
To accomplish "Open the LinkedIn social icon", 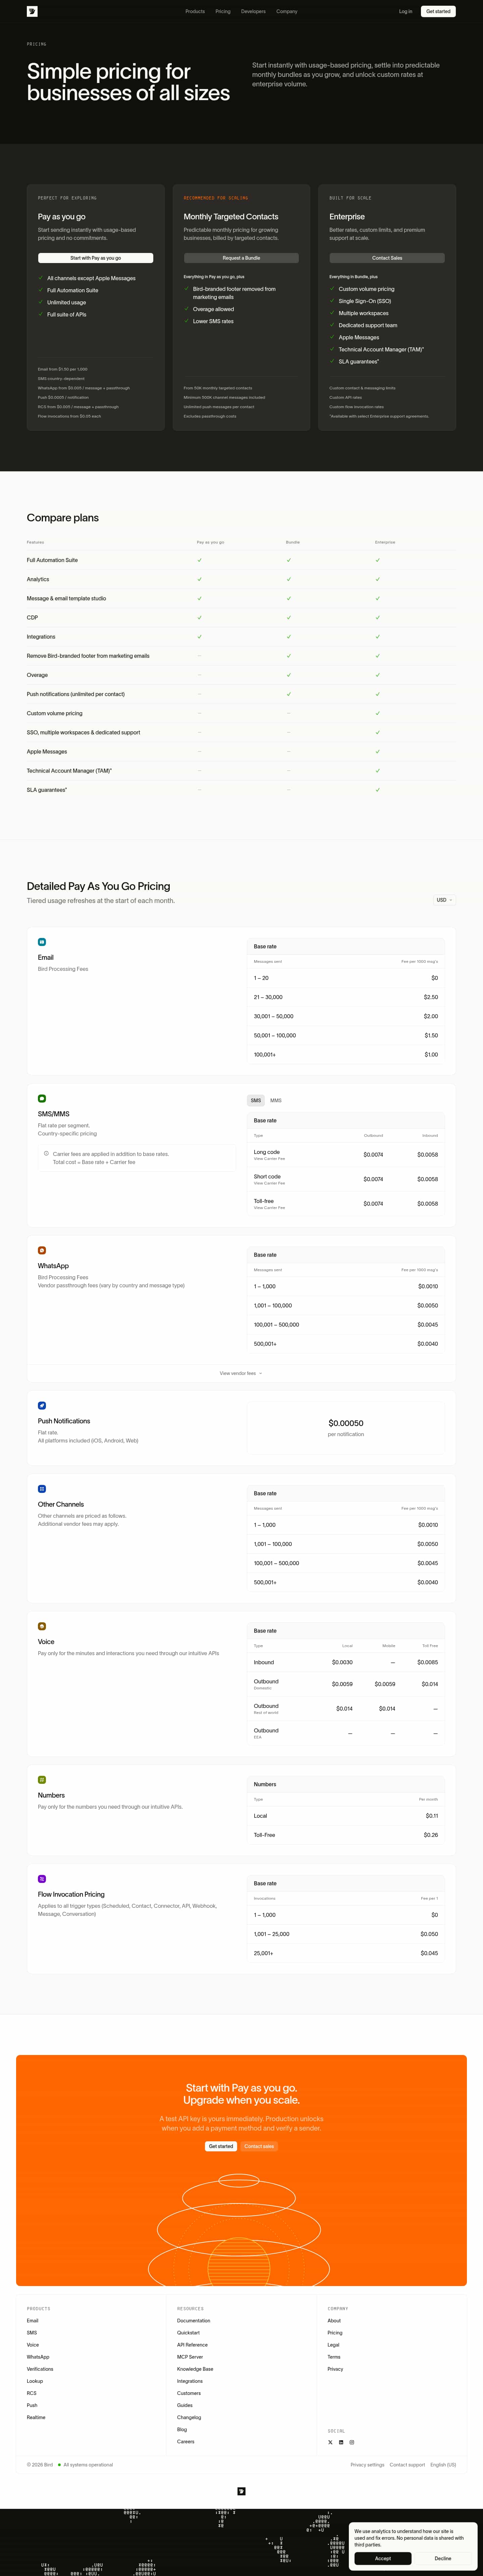I will (x=341, y=2442).
